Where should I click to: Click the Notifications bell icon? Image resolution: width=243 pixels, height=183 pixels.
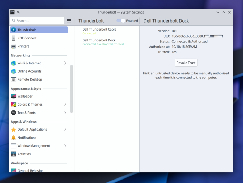tap(14, 138)
